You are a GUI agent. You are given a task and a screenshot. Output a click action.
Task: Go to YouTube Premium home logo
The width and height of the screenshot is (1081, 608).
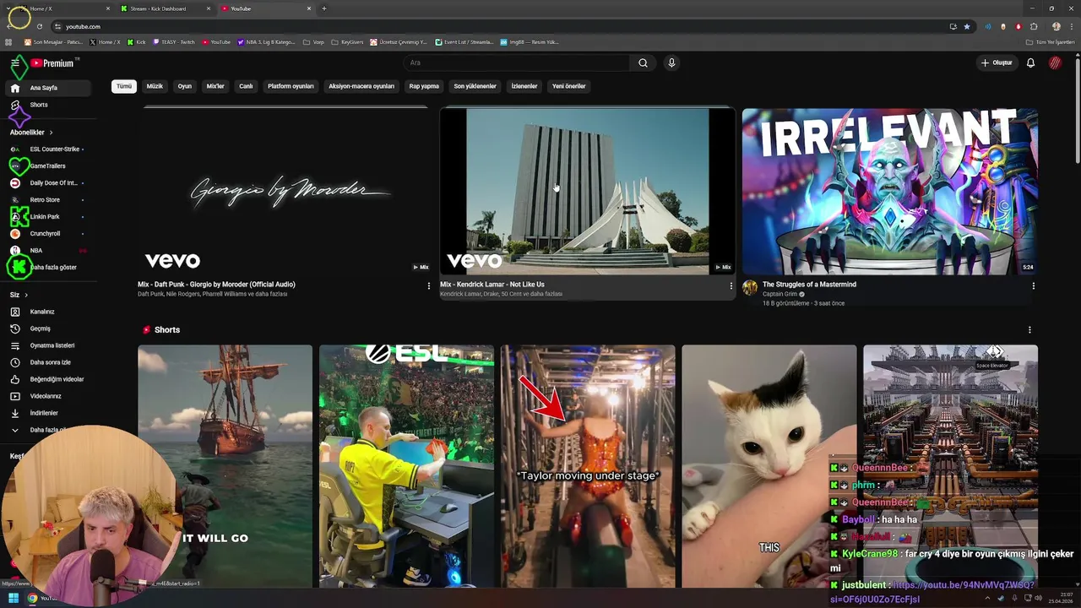[53, 62]
